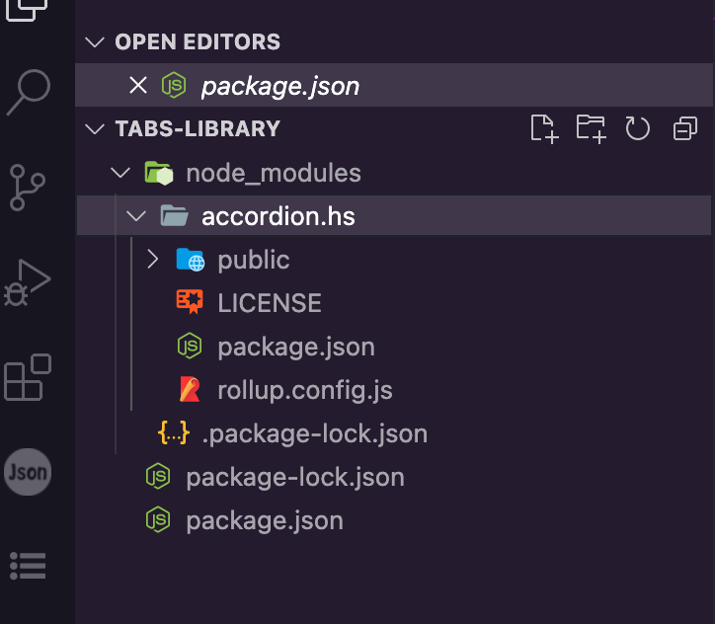Viewport: 715px width, 624px height.
Task: Collapse the Open Editors section
Action: 95,42
